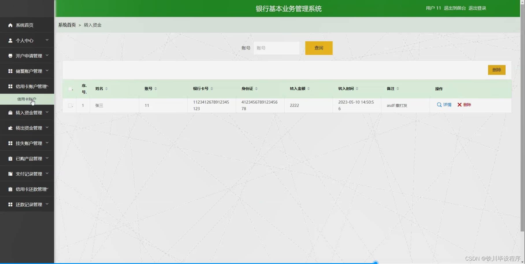Image resolution: width=525 pixels, height=264 pixels.
Task: Sort by 转入金额 column arrows
Action: (309, 89)
